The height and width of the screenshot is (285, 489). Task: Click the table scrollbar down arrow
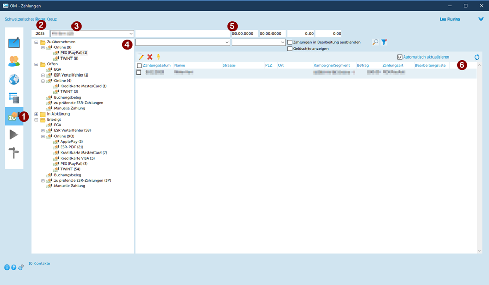[479, 251]
